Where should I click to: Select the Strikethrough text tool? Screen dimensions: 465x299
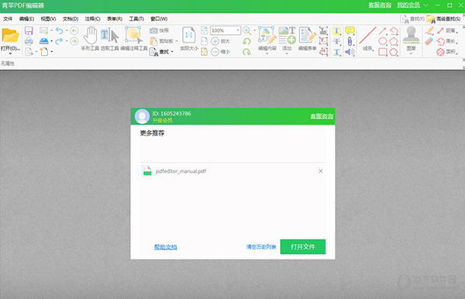(x=336, y=42)
